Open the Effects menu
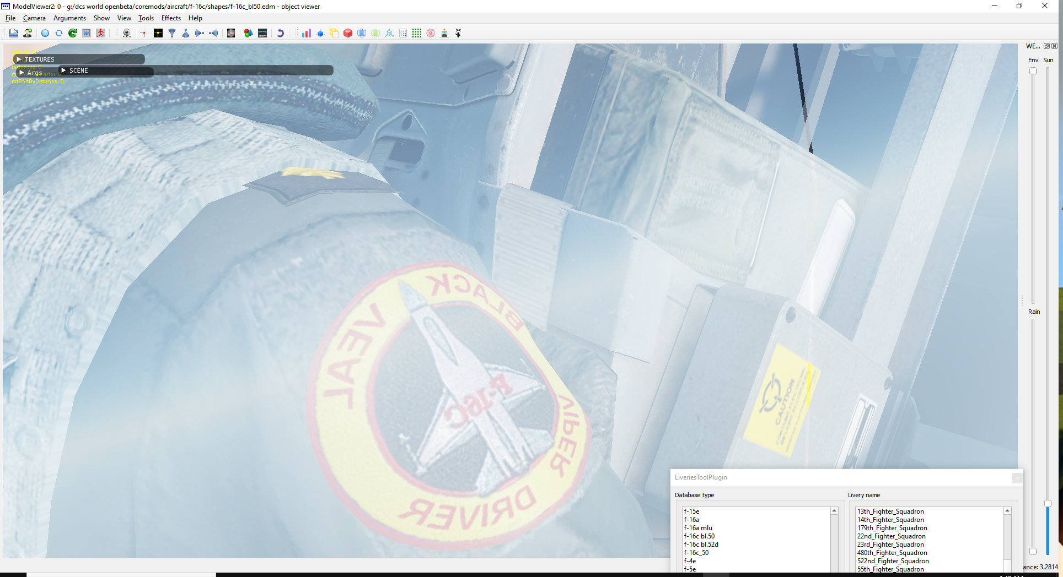Viewport: 1063px width, 577px height. click(171, 18)
